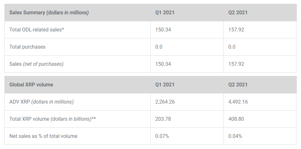Click the Global XRP volume header cell
This screenshot has width=301, height=149.
pyautogui.click(x=31, y=85)
